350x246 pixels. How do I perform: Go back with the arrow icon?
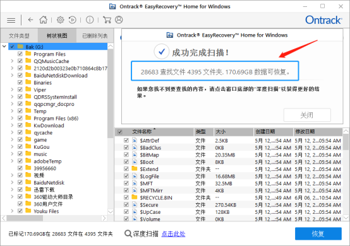click(x=30, y=20)
